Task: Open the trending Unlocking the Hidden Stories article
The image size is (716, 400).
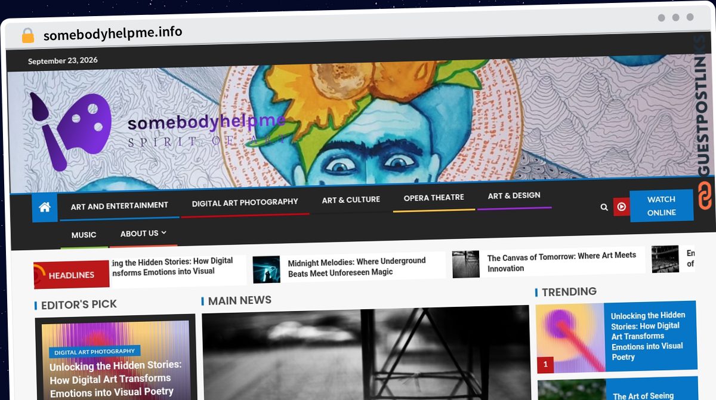Action: coord(648,336)
